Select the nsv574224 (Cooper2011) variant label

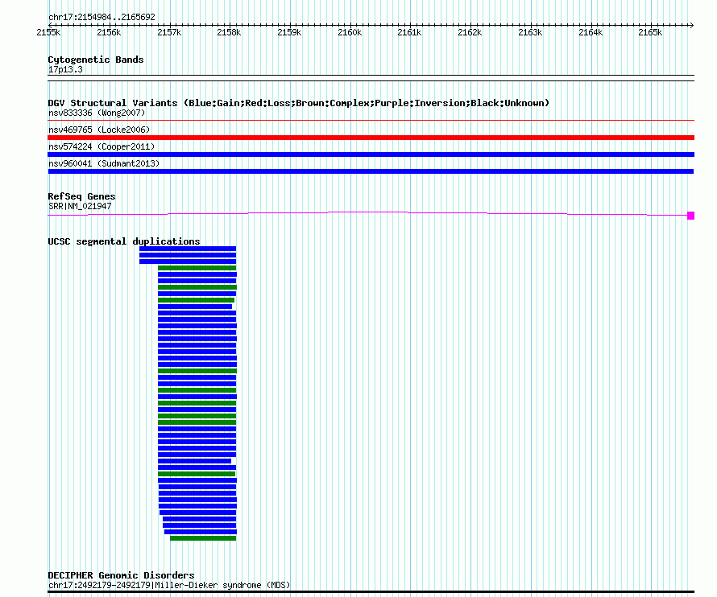click(x=102, y=146)
